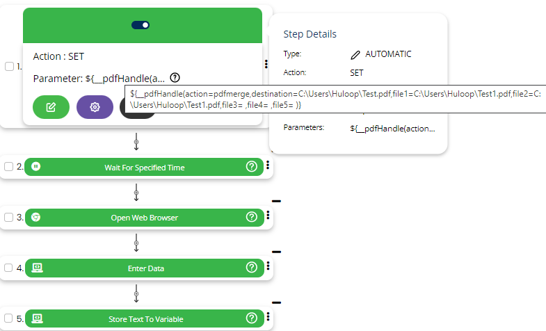Click help icon on Wait For Specified Time

(x=252, y=167)
